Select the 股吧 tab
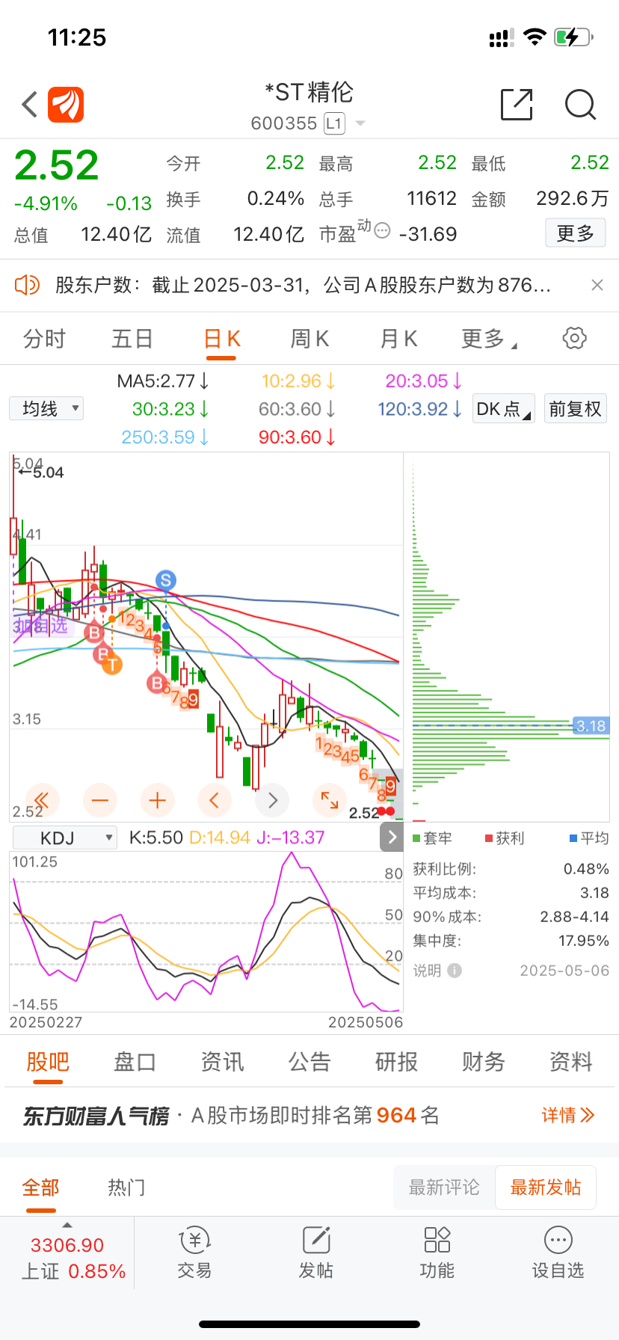The height and width of the screenshot is (1340, 619). click(48, 1062)
